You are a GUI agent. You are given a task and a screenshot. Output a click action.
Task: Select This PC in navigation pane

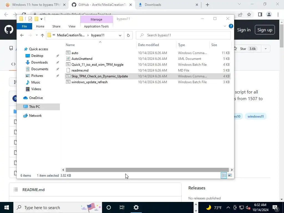38,107
